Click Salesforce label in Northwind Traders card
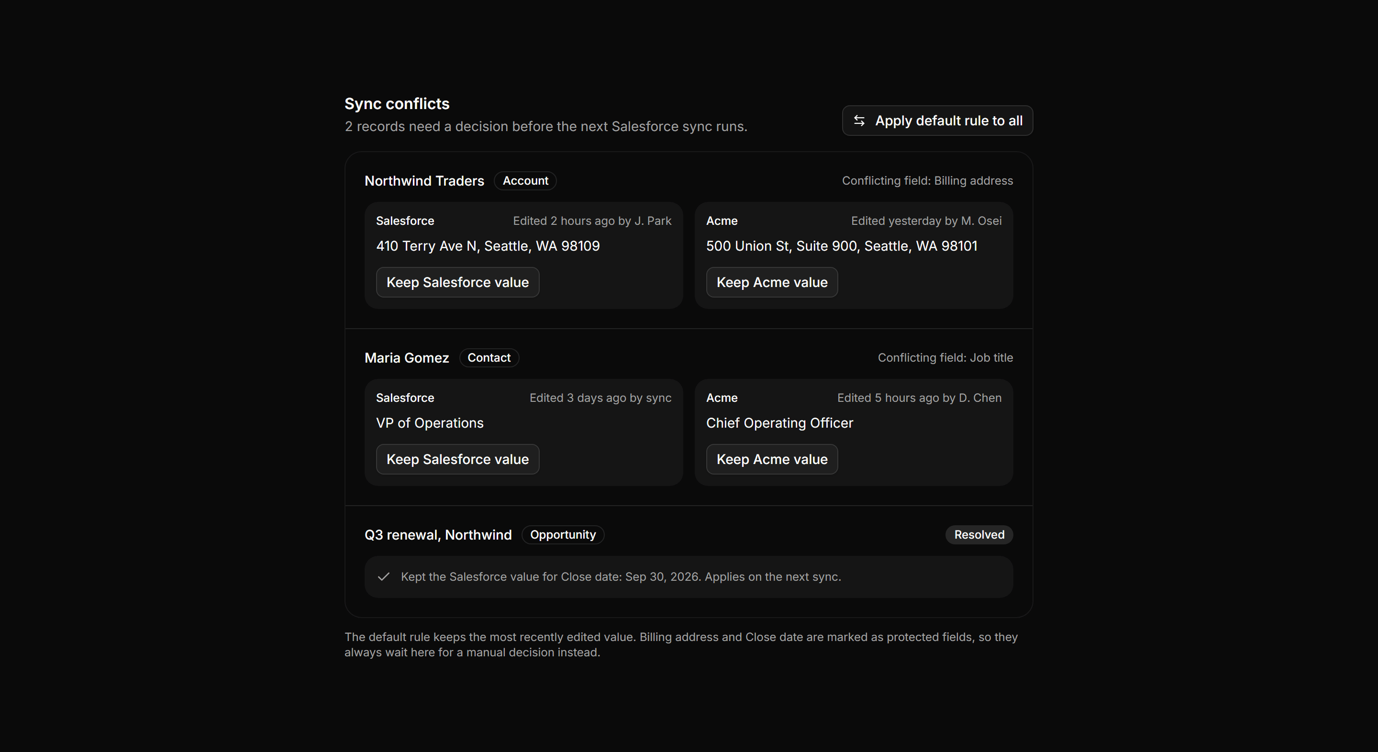This screenshot has height=752, width=1378. click(405, 221)
